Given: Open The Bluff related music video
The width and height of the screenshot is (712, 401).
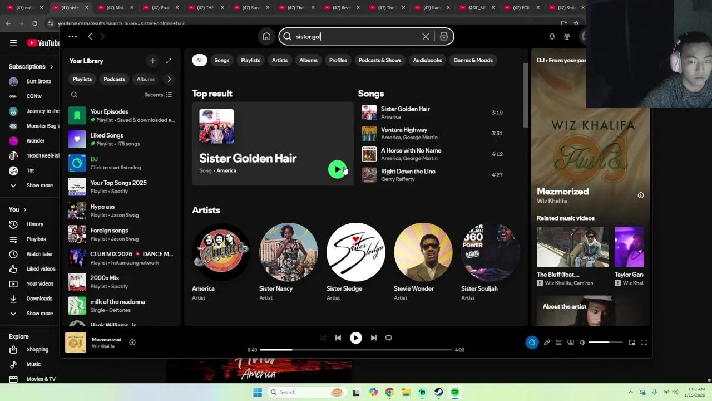Looking at the screenshot, I should 572,257.
